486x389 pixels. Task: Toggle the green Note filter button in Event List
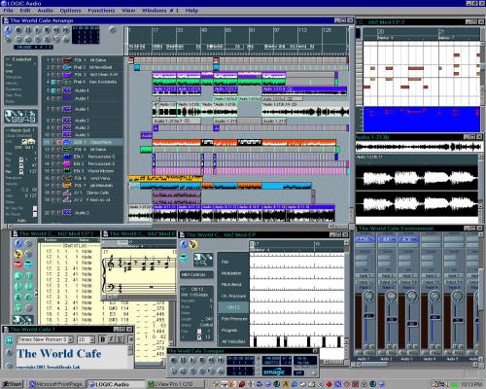[x=18, y=276]
